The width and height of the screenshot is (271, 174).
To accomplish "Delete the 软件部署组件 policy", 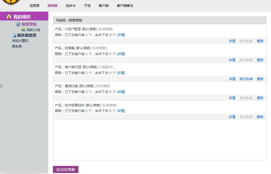I will 260,117.
